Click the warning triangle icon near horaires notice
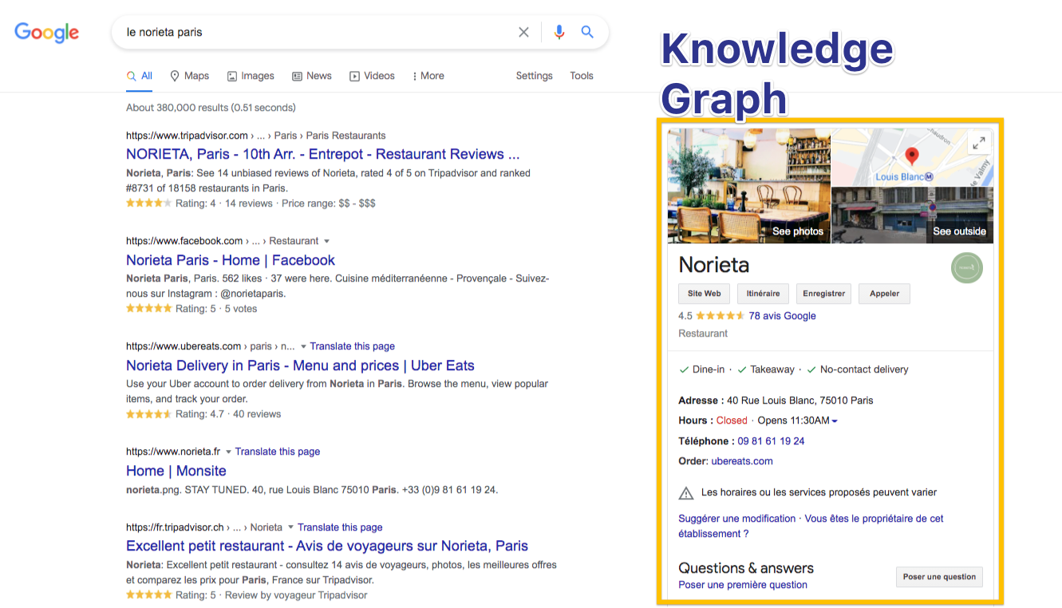This screenshot has width=1062, height=608. point(685,493)
